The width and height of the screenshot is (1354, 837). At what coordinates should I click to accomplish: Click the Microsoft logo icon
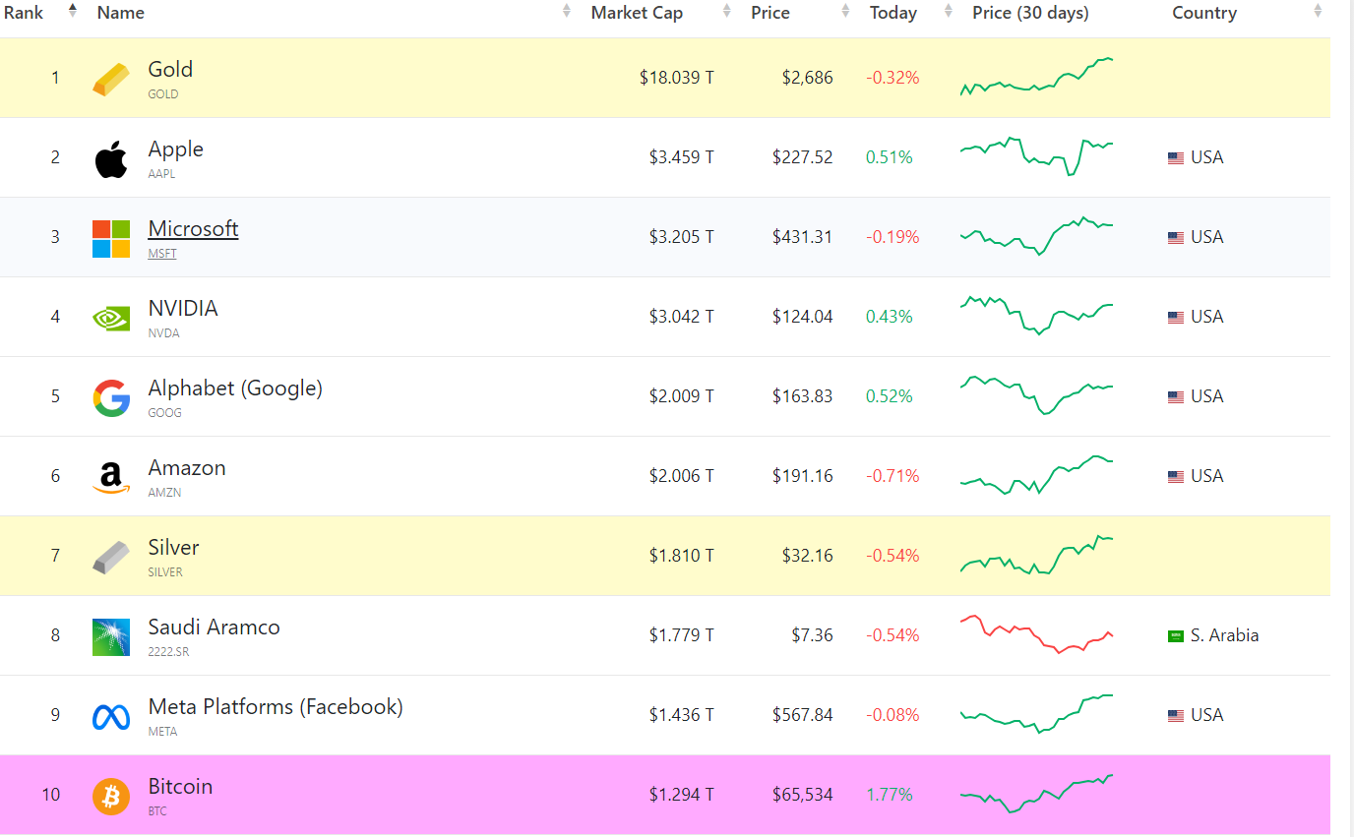111,239
